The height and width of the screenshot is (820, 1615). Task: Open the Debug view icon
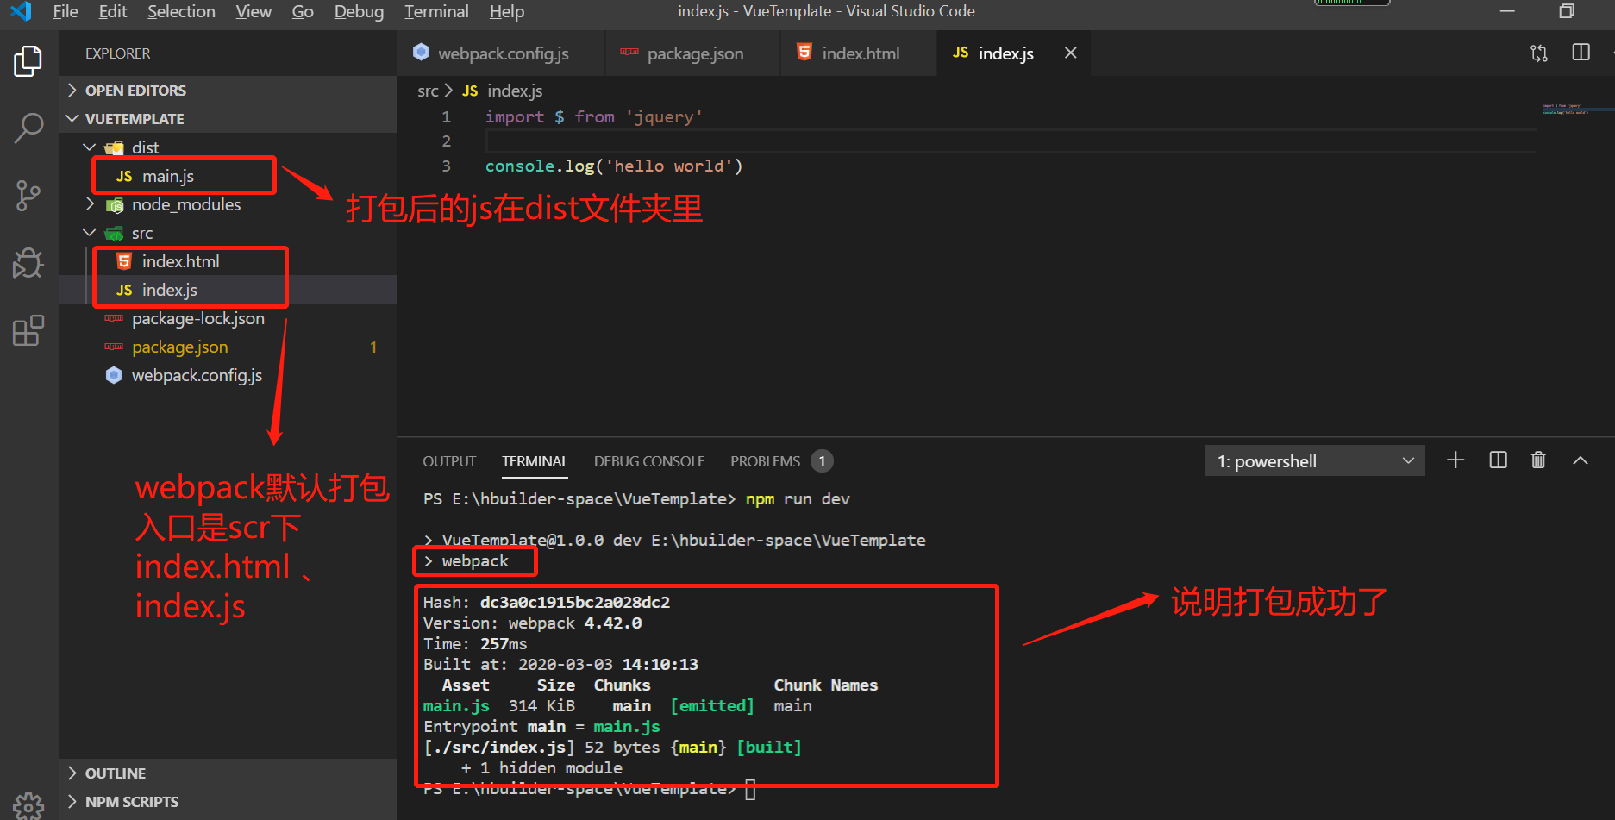pos(28,263)
